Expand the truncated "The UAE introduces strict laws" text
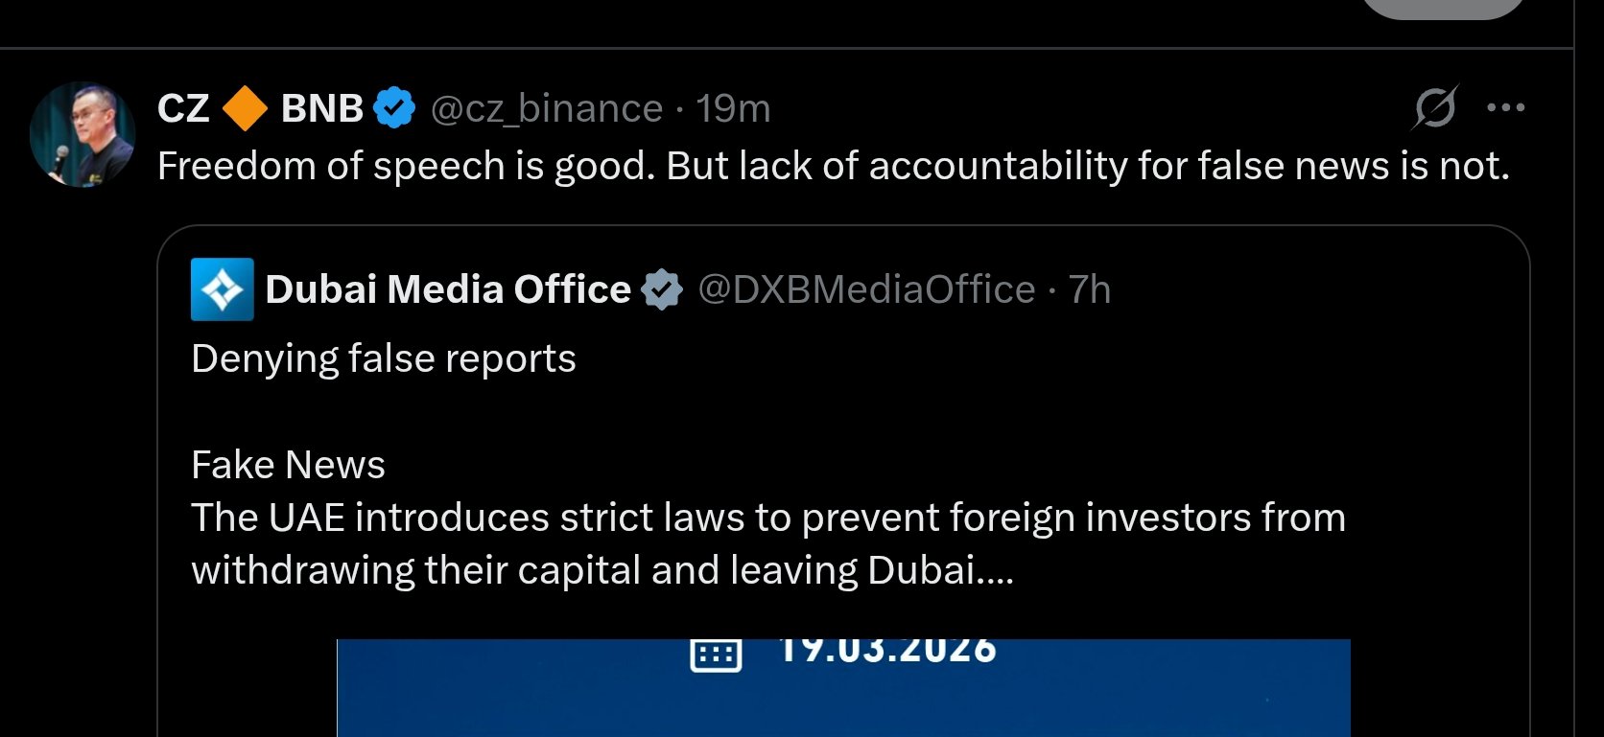Screen dimensions: 1604x737 pos(767,543)
